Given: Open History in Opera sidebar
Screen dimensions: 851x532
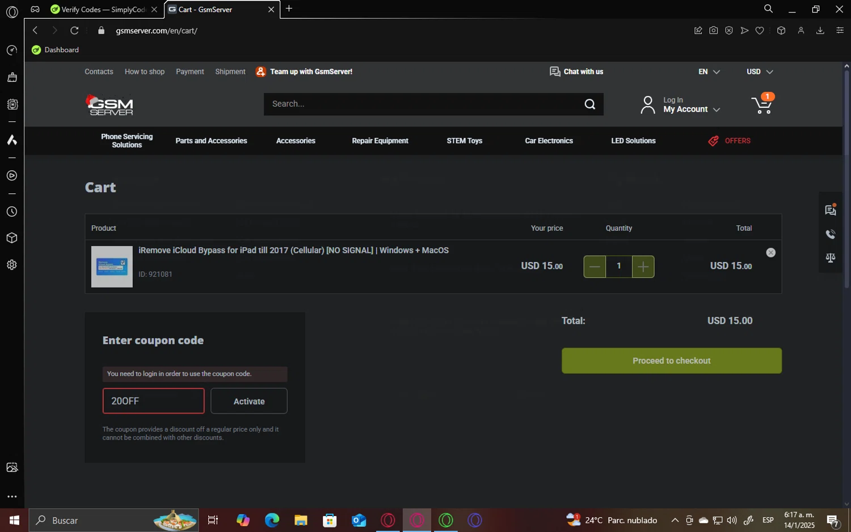Looking at the screenshot, I should (12, 212).
